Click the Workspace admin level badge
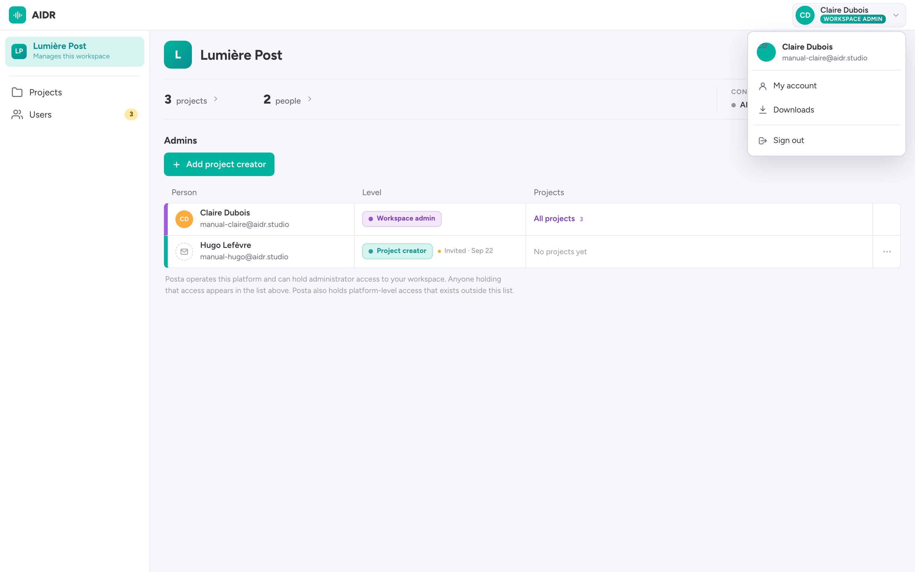This screenshot has width=915, height=572. [x=402, y=219]
